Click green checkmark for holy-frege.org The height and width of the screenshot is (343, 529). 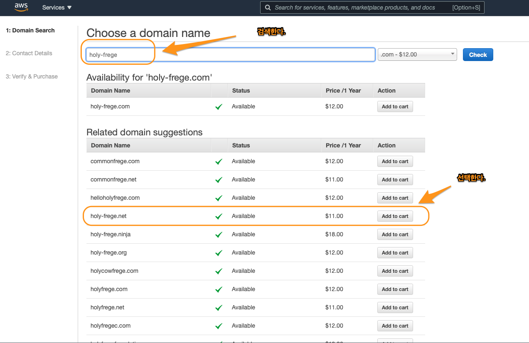[219, 253]
